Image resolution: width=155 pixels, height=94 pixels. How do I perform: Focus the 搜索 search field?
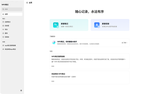(12, 9)
